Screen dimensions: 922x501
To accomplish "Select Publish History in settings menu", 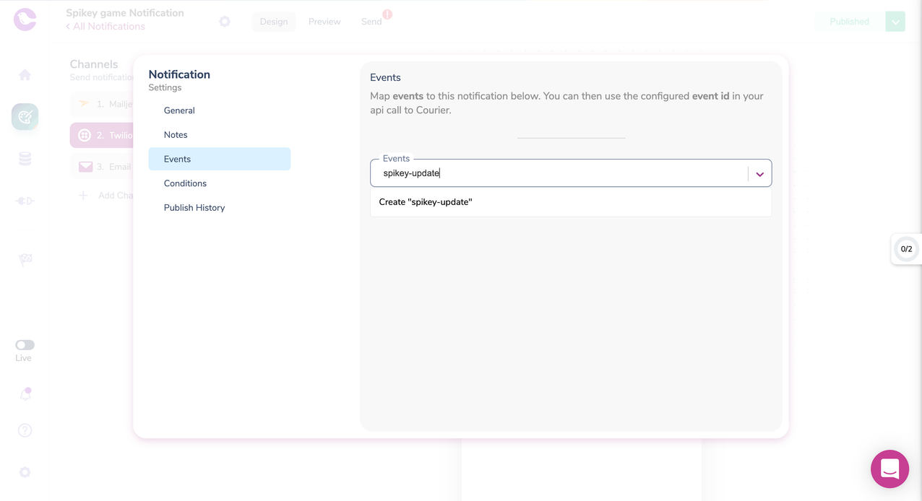I will (x=194, y=208).
